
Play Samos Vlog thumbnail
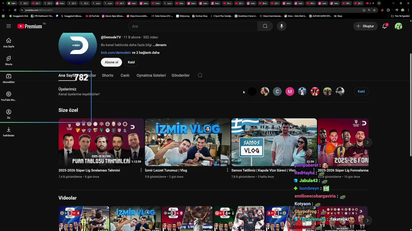[x=274, y=142]
